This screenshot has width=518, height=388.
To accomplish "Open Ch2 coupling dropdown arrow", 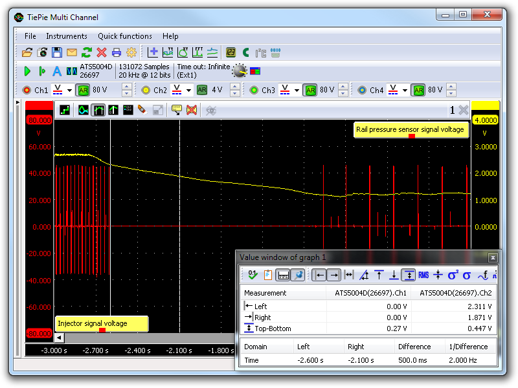I will pos(188,91).
